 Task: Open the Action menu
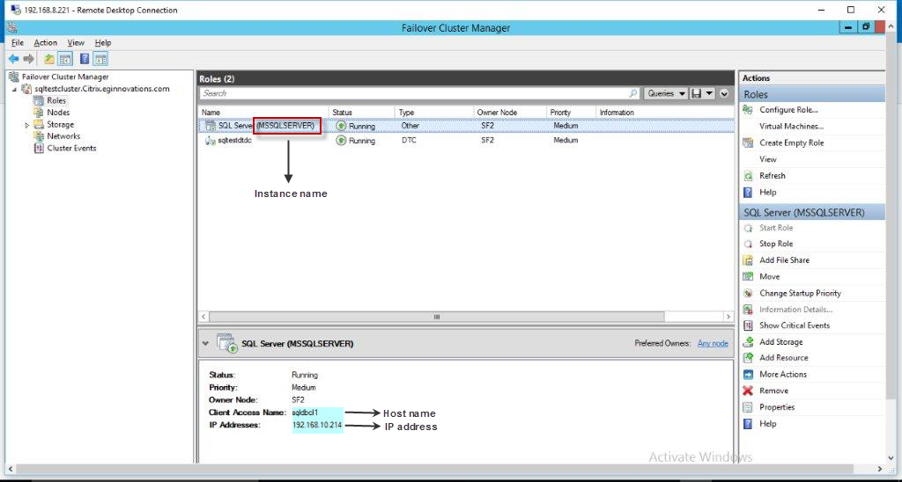[46, 42]
